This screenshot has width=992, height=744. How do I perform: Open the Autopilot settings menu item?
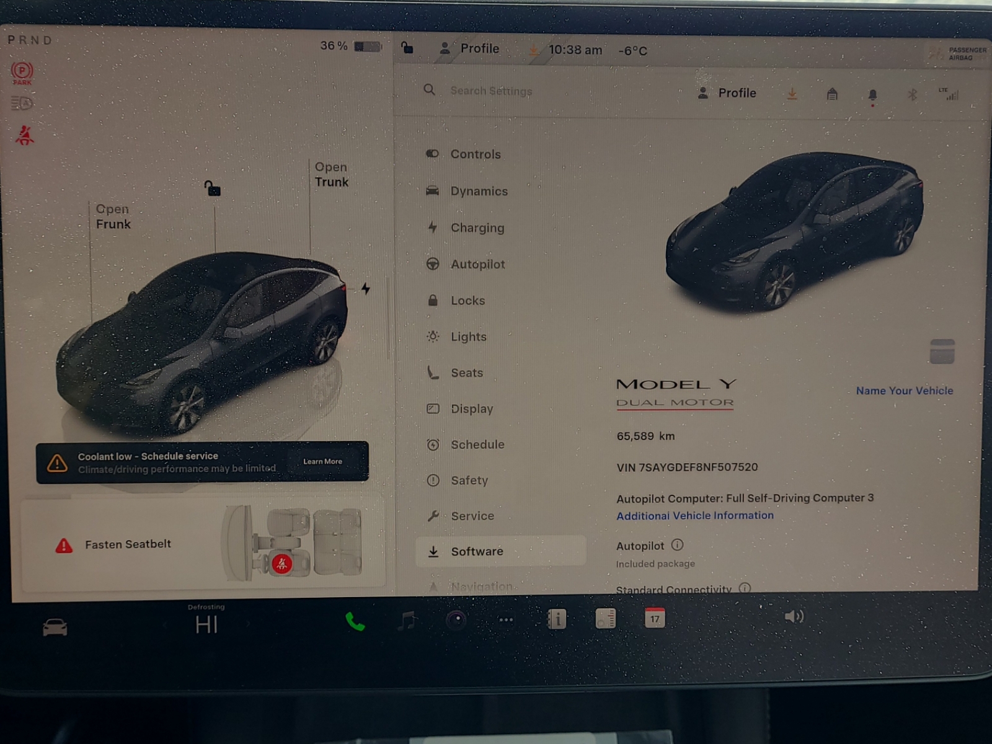click(477, 264)
